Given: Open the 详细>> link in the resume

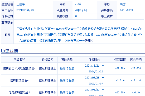Looking at the screenshot, I should (89, 40).
